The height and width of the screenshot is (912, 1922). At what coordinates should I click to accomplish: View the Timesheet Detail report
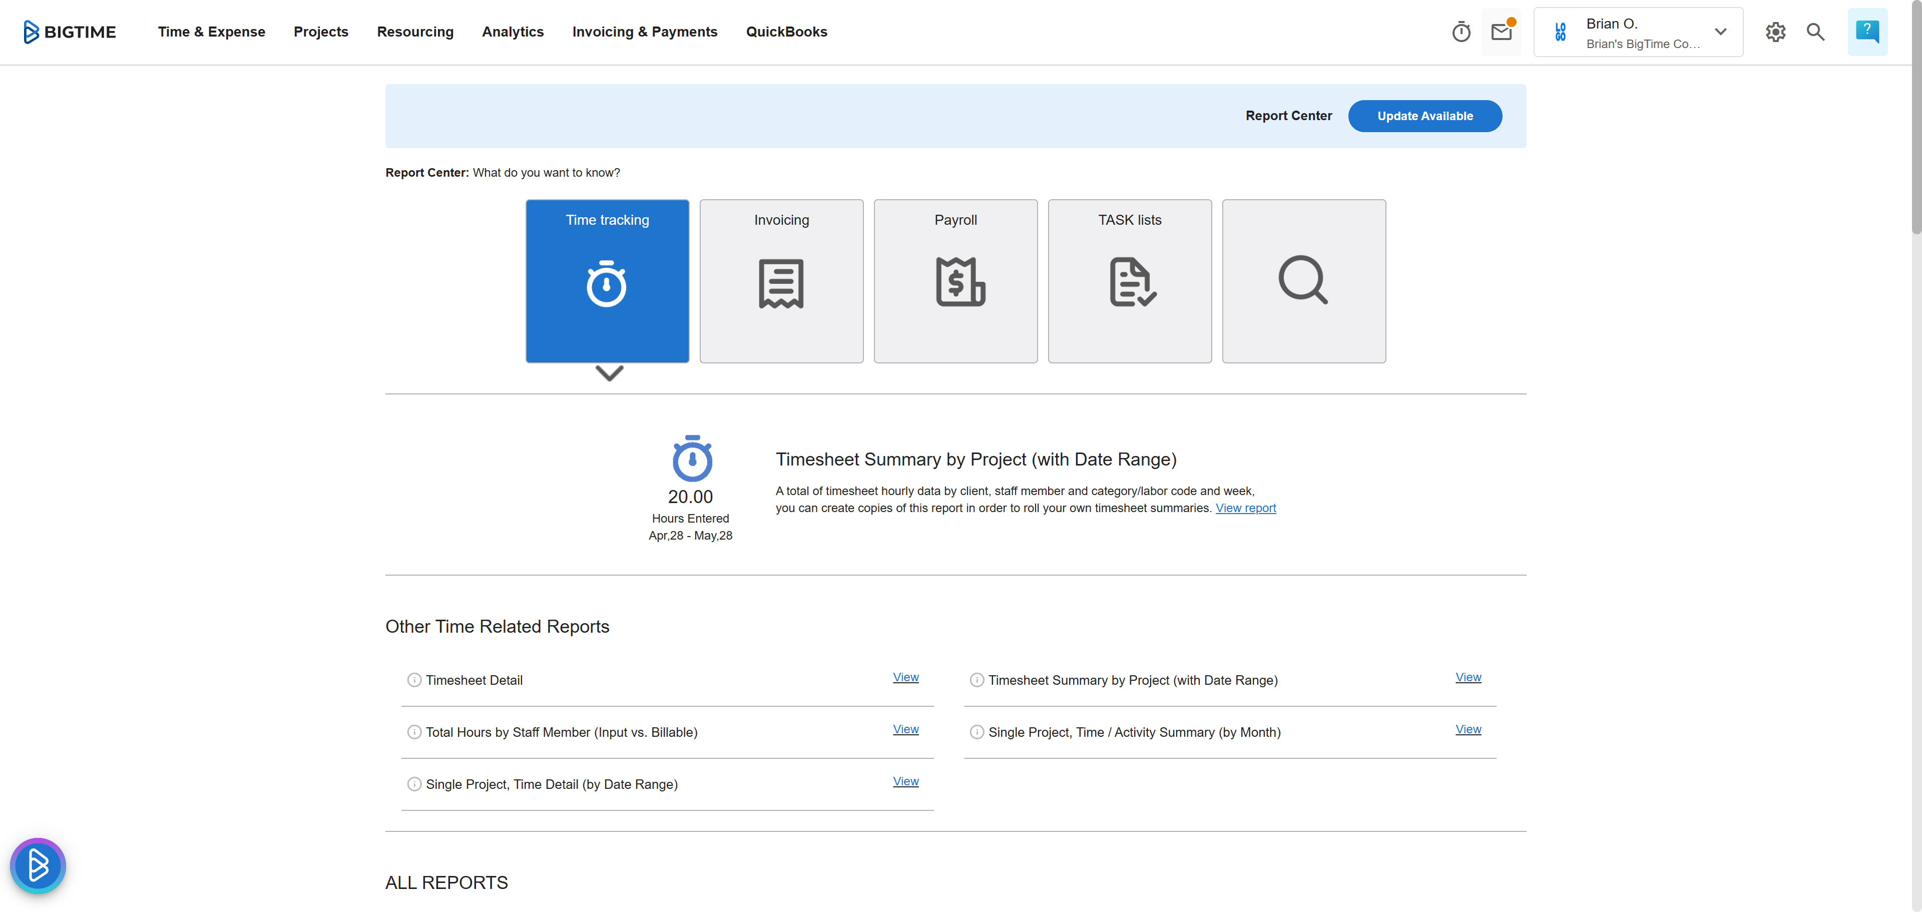906,677
